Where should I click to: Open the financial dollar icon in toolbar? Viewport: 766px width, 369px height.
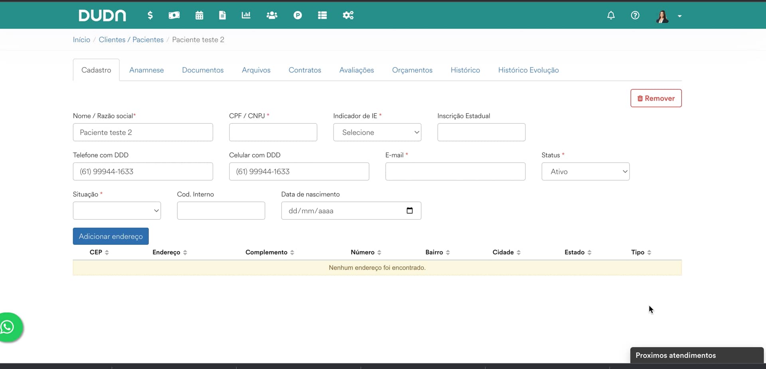coord(150,15)
